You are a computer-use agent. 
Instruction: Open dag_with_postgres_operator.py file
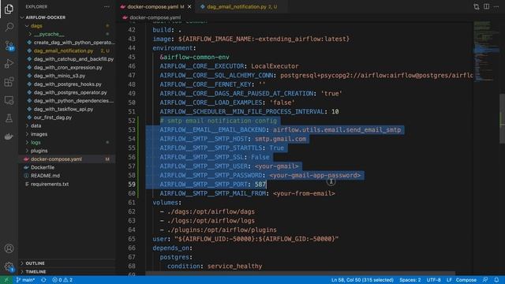coord(70,93)
